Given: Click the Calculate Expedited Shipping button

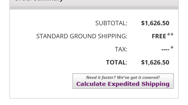Looking at the screenshot, I should 123,81.
